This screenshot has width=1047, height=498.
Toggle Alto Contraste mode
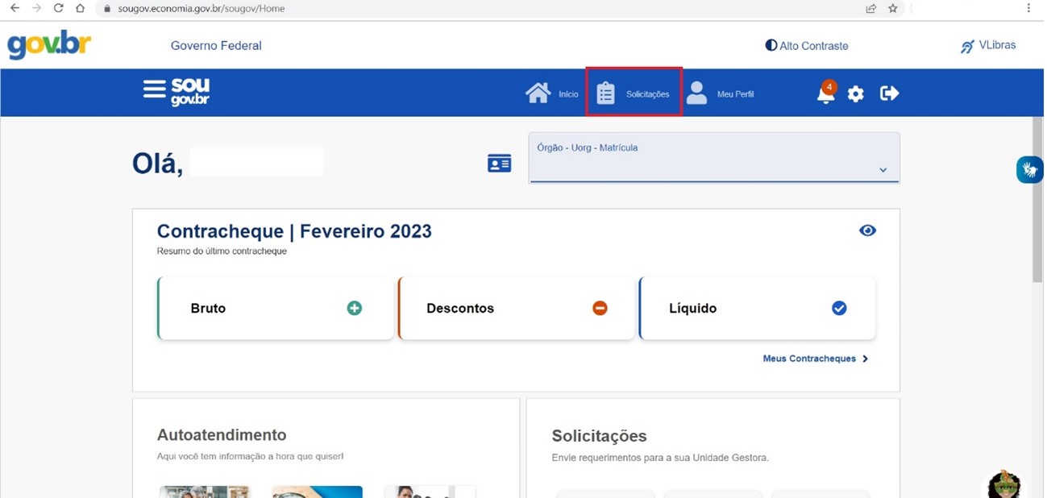point(806,46)
